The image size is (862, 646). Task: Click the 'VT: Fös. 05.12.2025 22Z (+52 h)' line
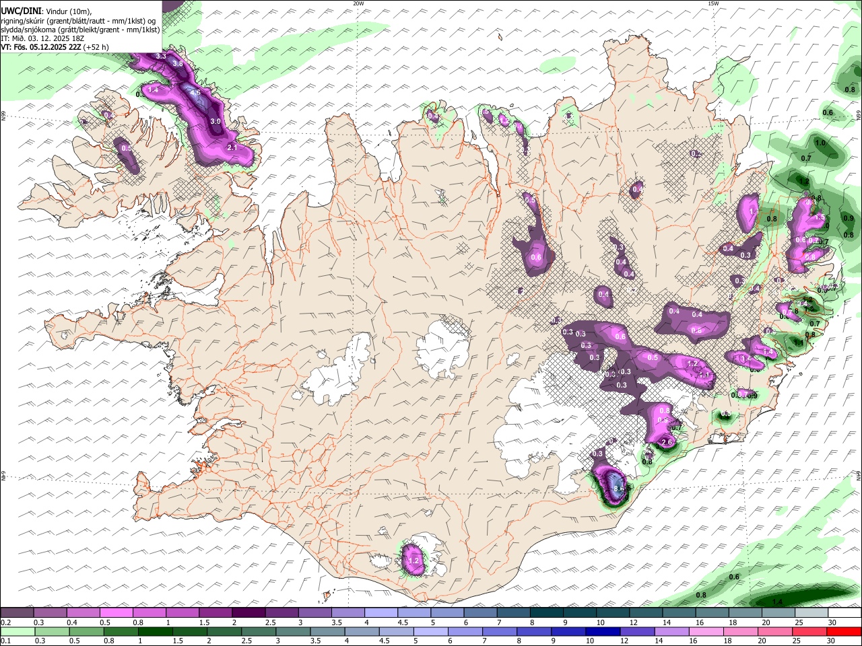point(55,47)
